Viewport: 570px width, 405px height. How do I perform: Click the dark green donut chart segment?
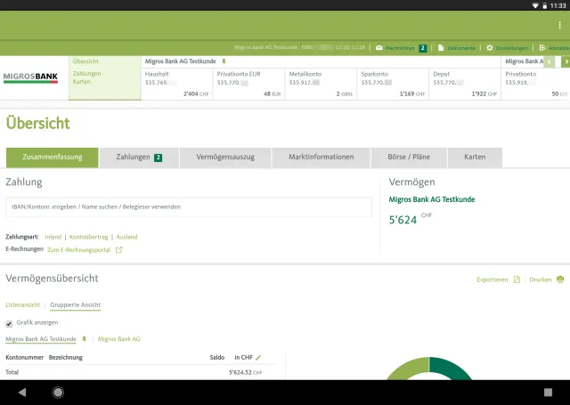click(x=451, y=367)
